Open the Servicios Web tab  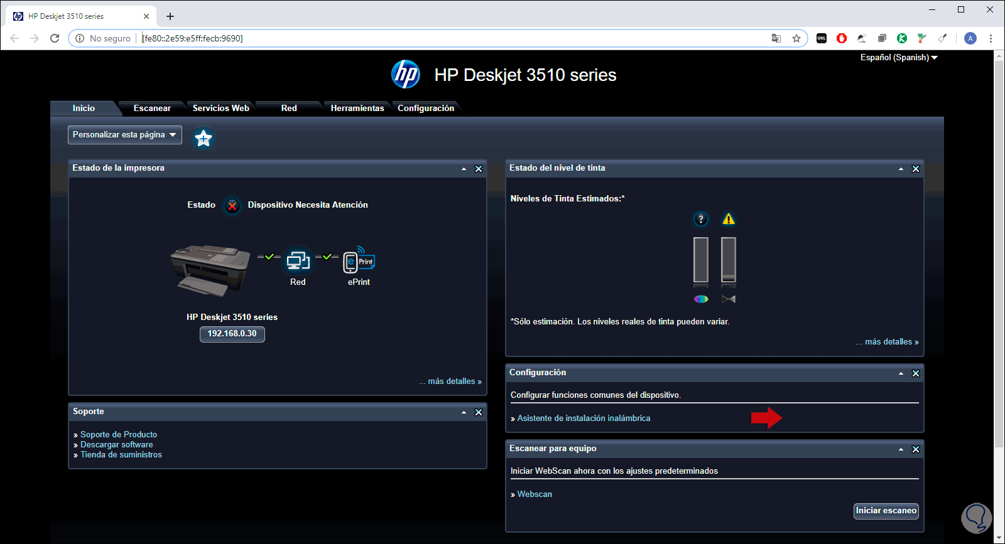click(x=221, y=108)
